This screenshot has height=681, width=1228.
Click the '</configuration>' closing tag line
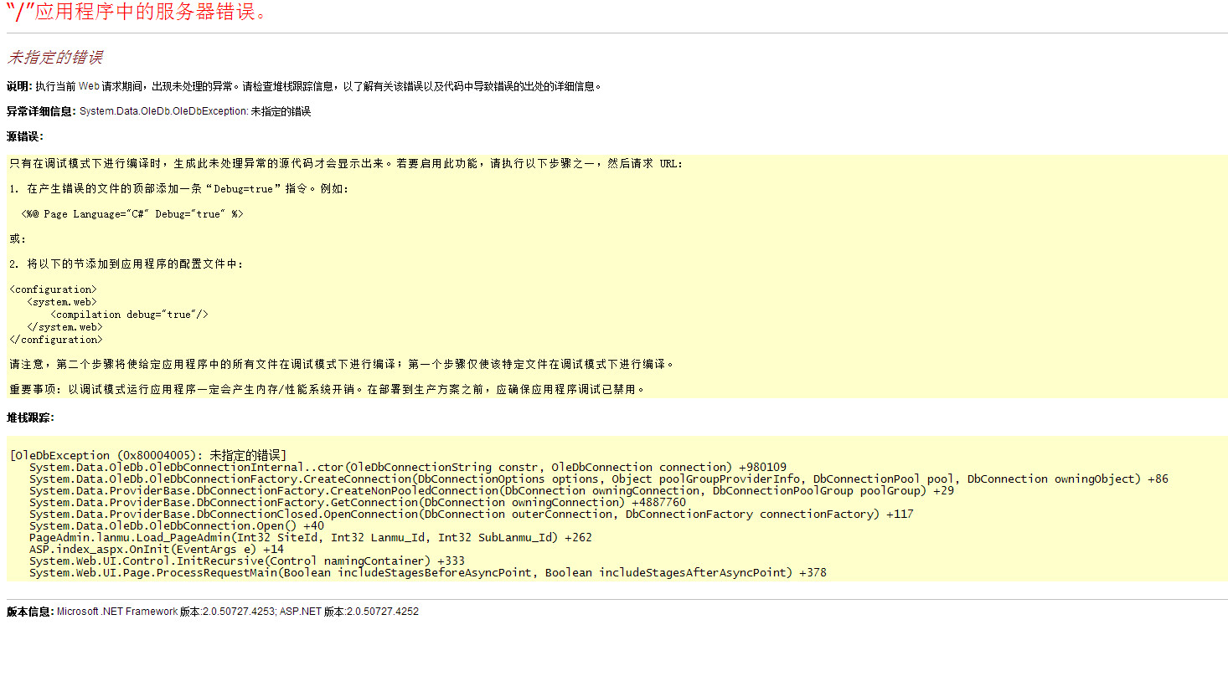click(56, 340)
